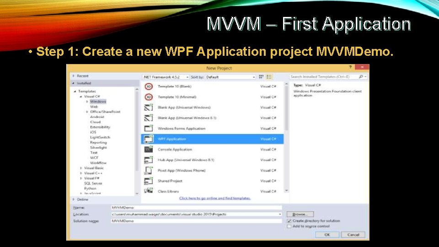439x247 pixels.
Task: Click the Hub App template icon
Action: coord(148,160)
